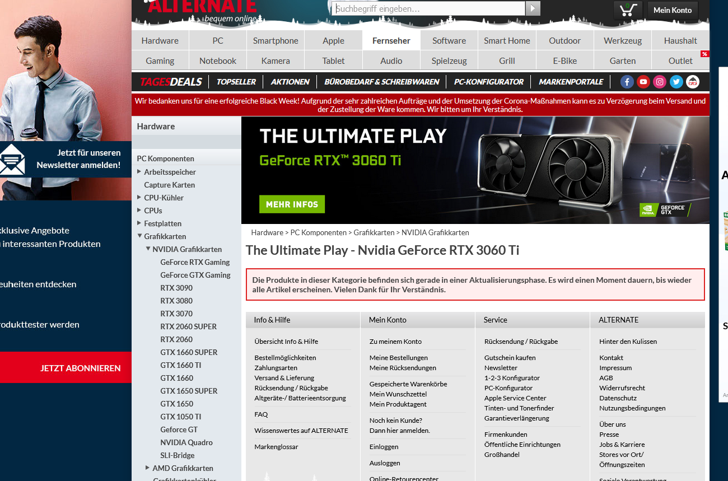This screenshot has height=481, width=728.
Task: Open Einloggen footer link
Action: [384, 447]
